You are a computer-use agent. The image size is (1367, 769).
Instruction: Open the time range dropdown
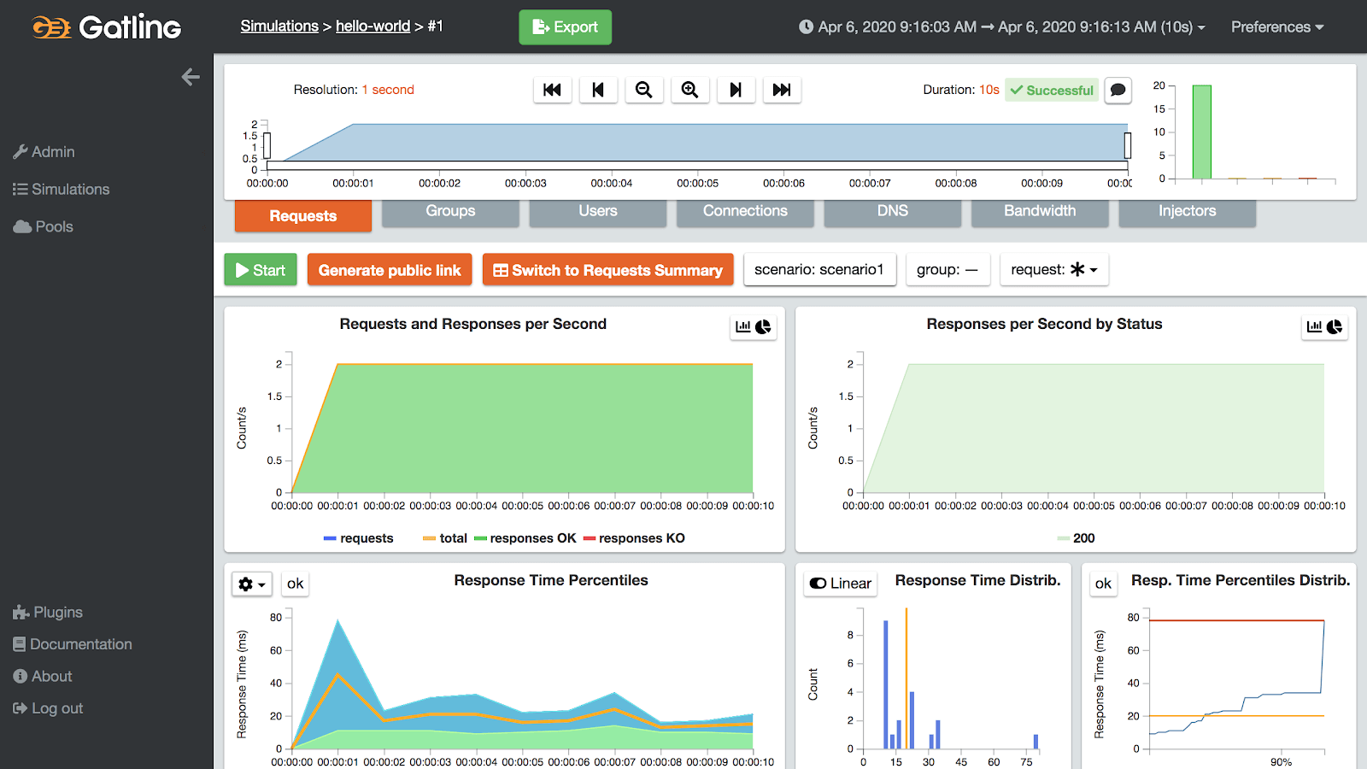tap(1002, 27)
